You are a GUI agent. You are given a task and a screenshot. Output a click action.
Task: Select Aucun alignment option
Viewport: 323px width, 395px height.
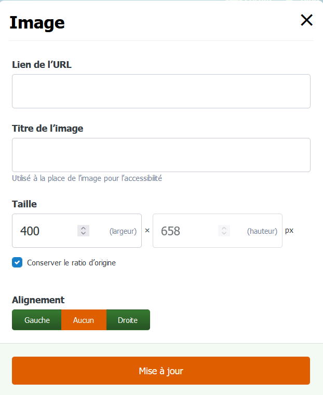[x=84, y=320]
